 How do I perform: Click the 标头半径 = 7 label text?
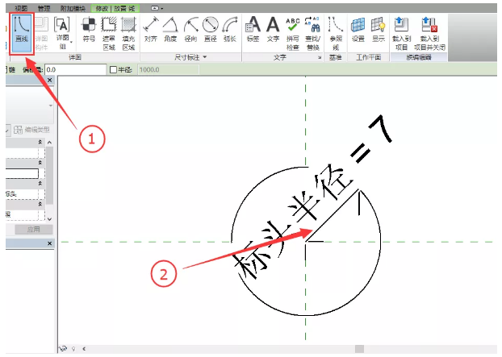(x=312, y=197)
